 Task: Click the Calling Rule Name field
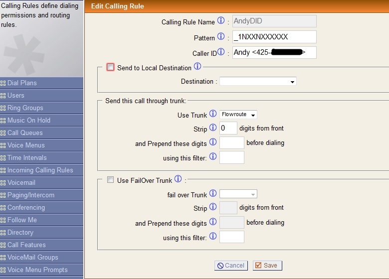pos(274,21)
